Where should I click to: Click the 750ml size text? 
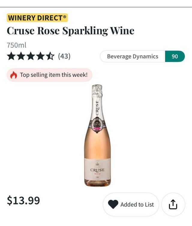[16, 45]
